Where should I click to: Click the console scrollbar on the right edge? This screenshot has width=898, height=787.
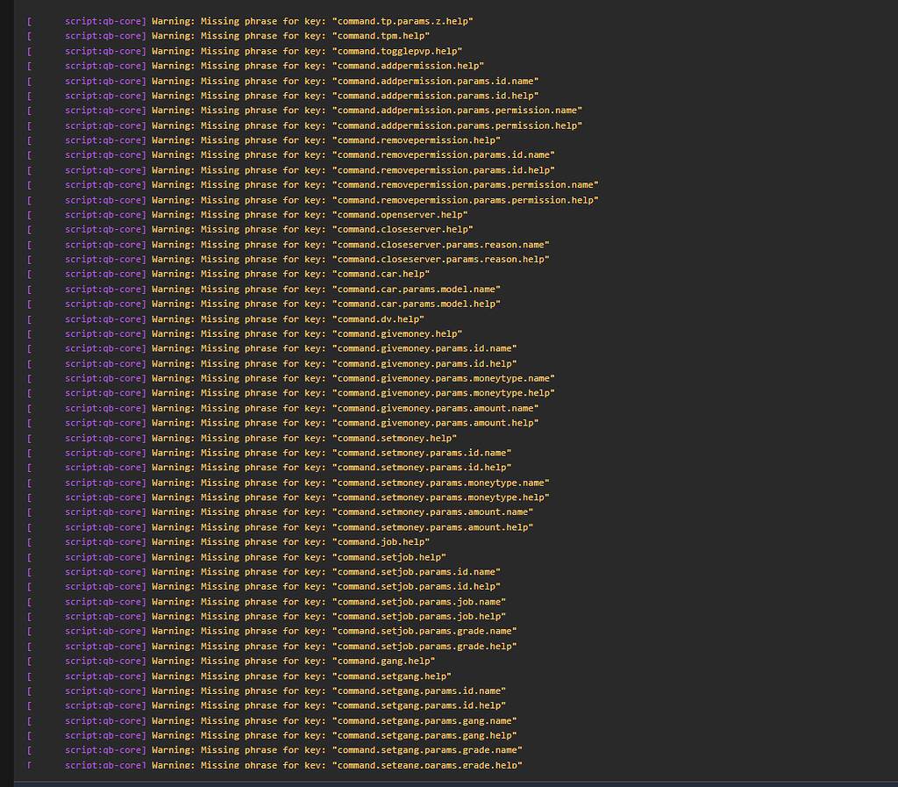click(894, 386)
